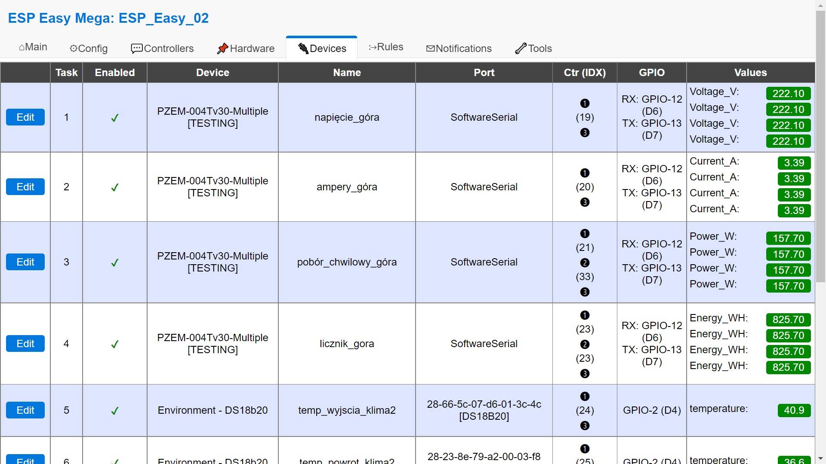Click controller 2 icon in licznik_gora row
Image resolution: width=826 pixels, height=464 pixels.
(585, 344)
